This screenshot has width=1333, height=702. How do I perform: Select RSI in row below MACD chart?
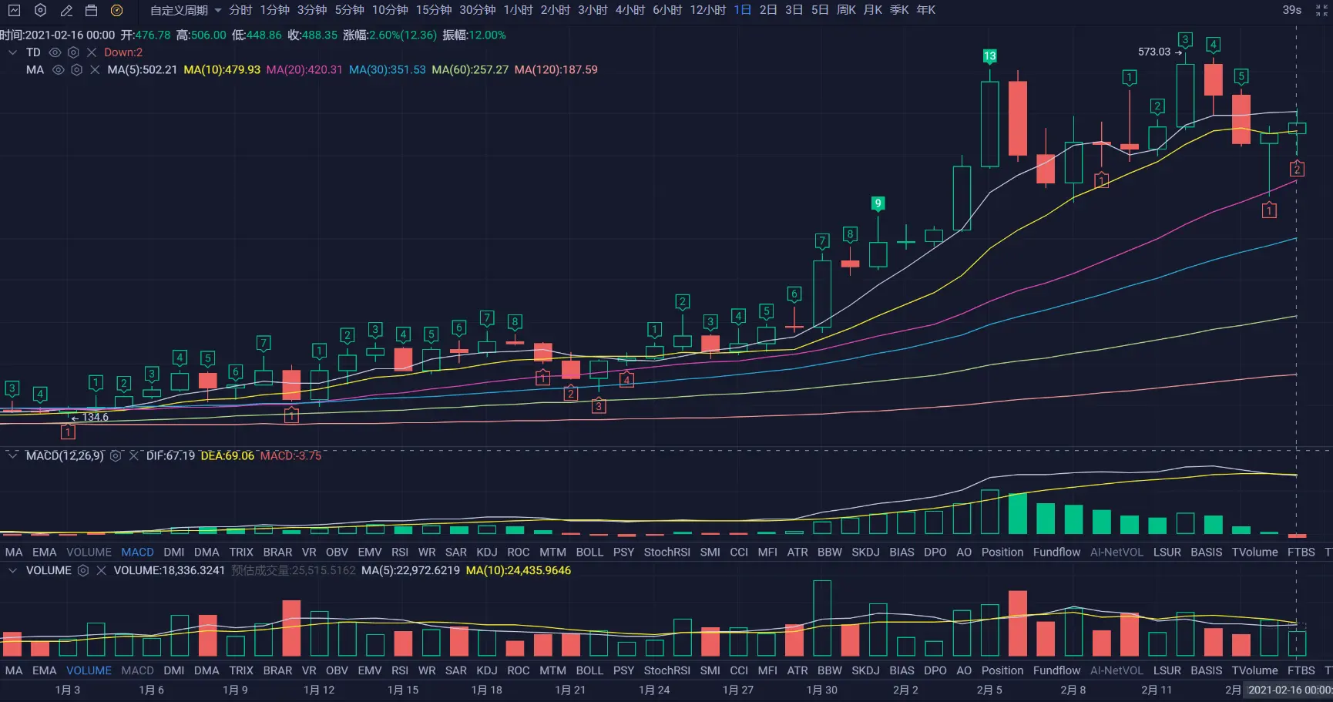[x=400, y=553]
